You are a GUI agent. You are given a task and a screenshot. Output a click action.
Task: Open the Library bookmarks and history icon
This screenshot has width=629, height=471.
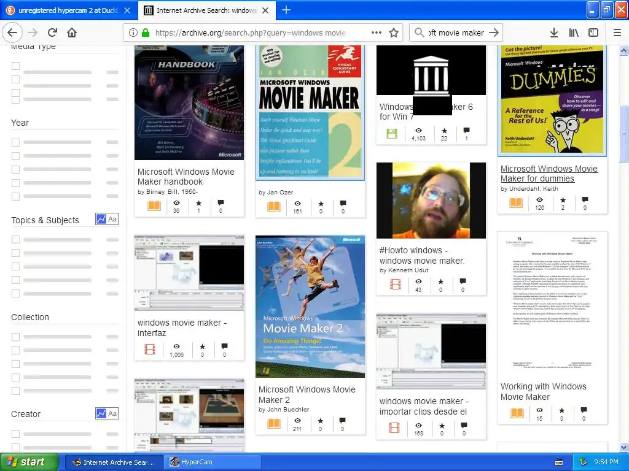coord(574,33)
